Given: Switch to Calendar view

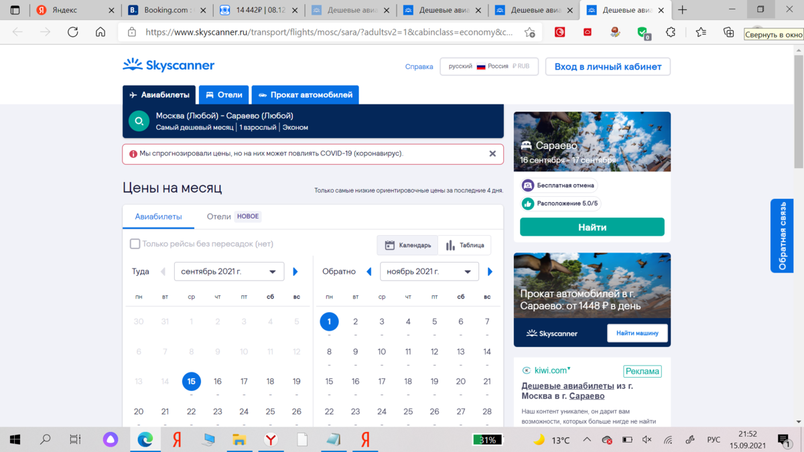Looking at the screenshot, I should click(407, 245).
